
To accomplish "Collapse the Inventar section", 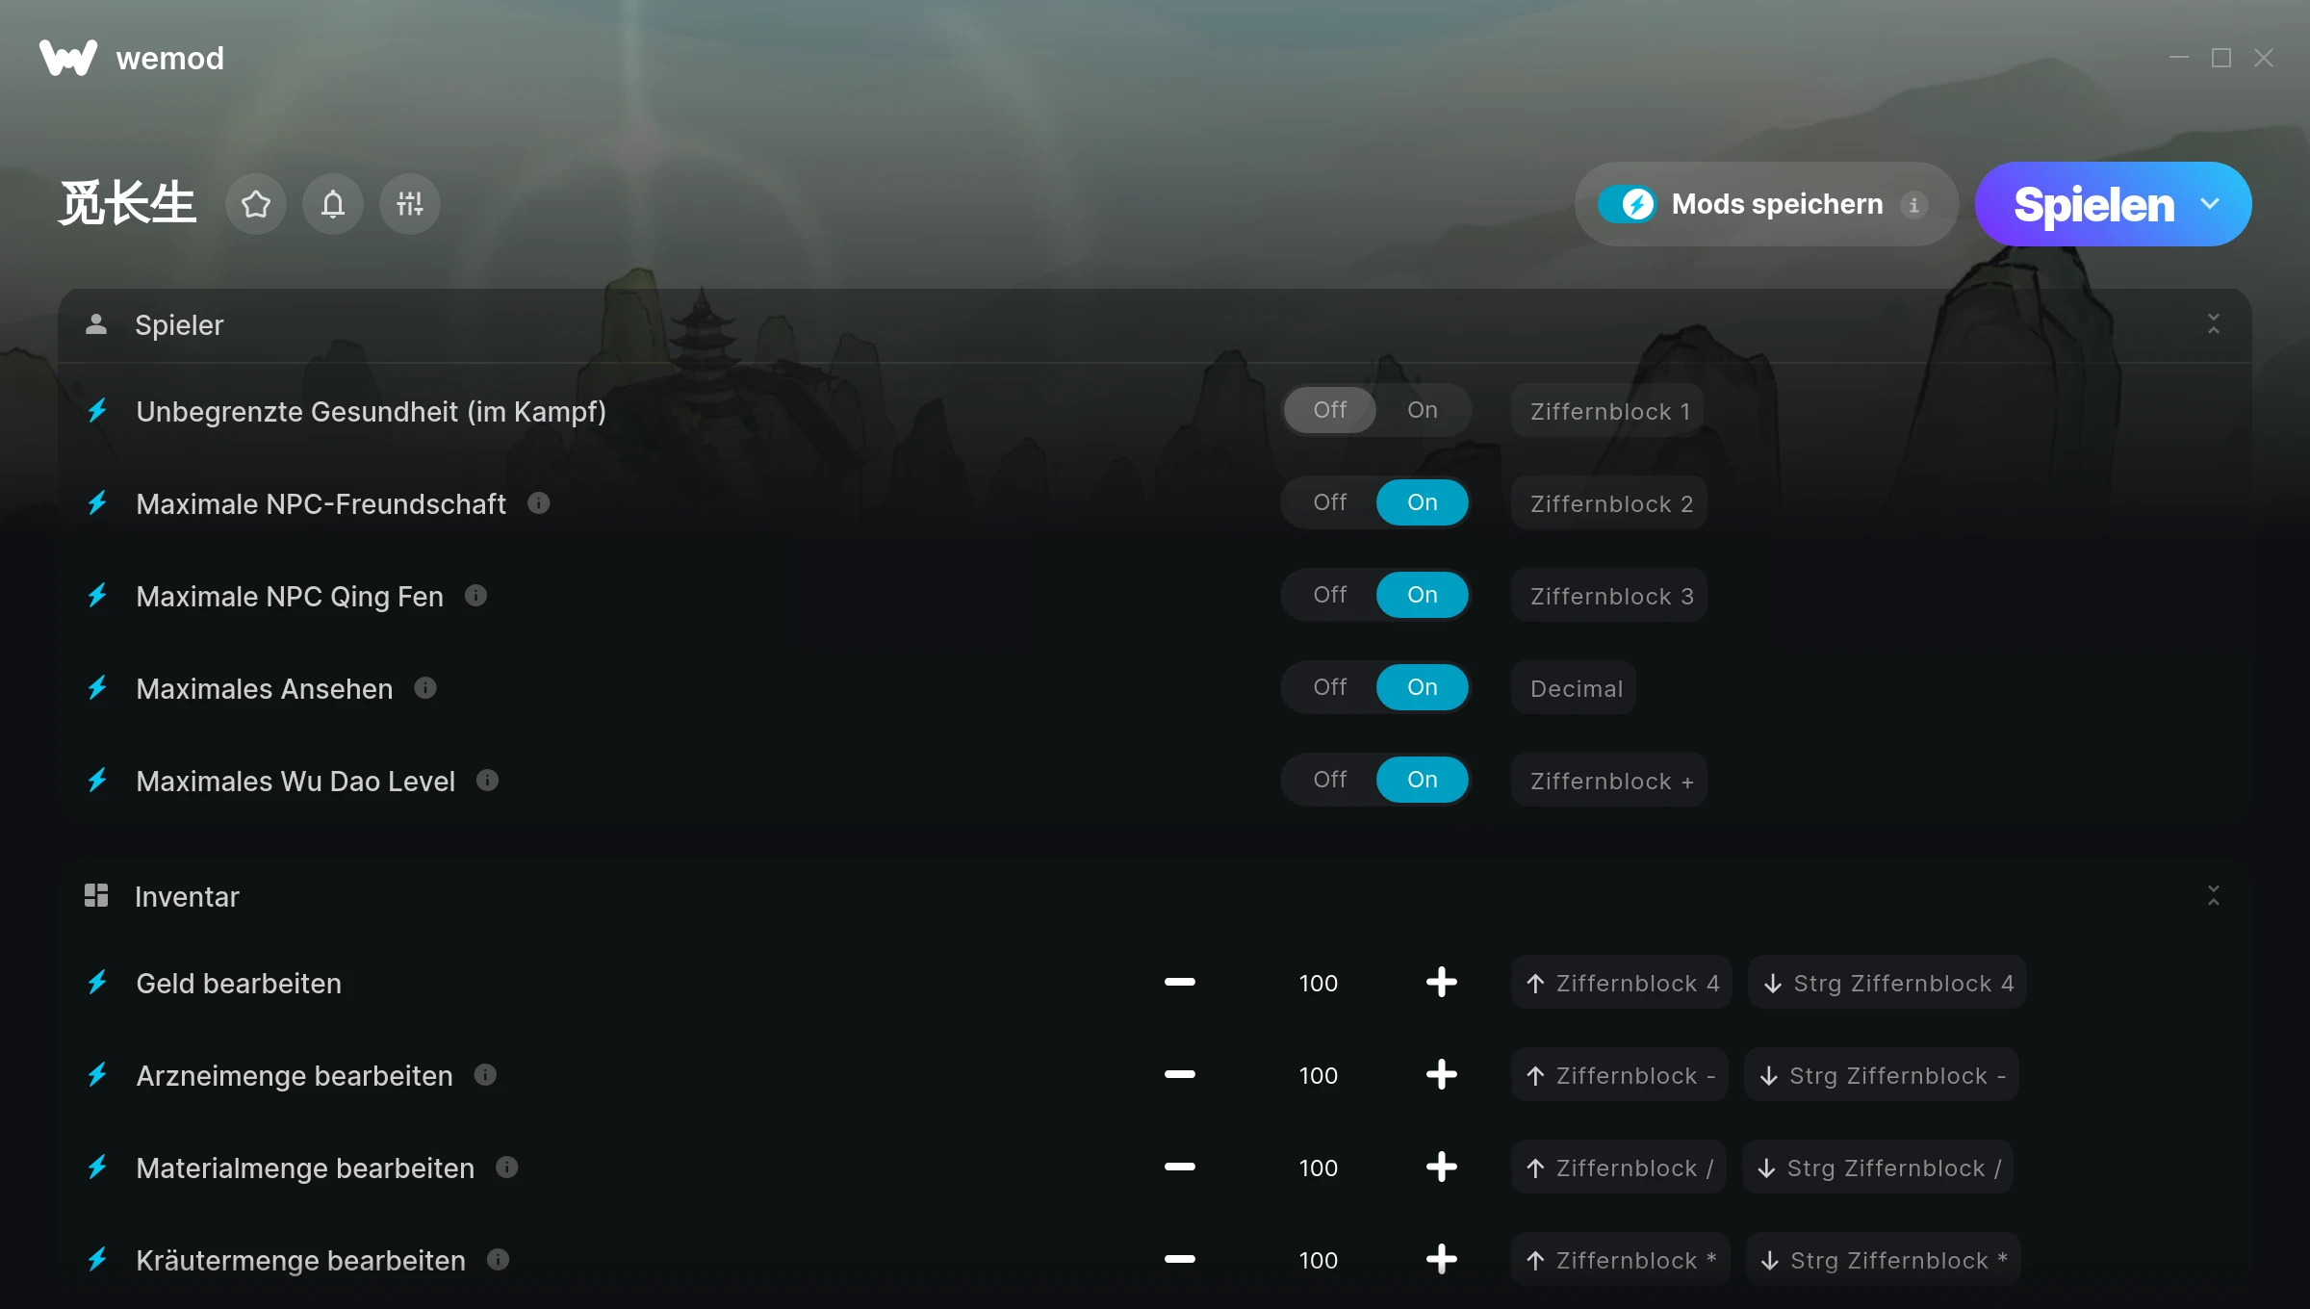I will click(2213, 896).
